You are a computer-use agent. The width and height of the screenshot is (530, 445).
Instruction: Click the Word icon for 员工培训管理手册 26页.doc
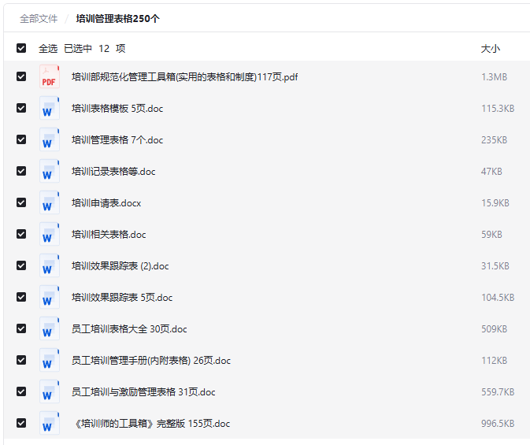[x=50, y=360]
